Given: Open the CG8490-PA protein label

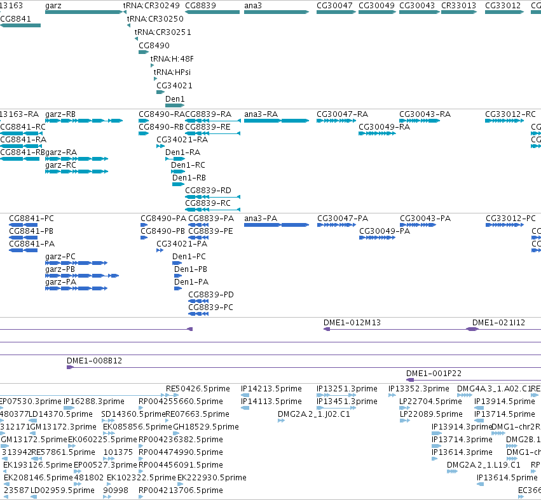Looking at the screenshot, I should pyautogui.click(x=163, y=219).
